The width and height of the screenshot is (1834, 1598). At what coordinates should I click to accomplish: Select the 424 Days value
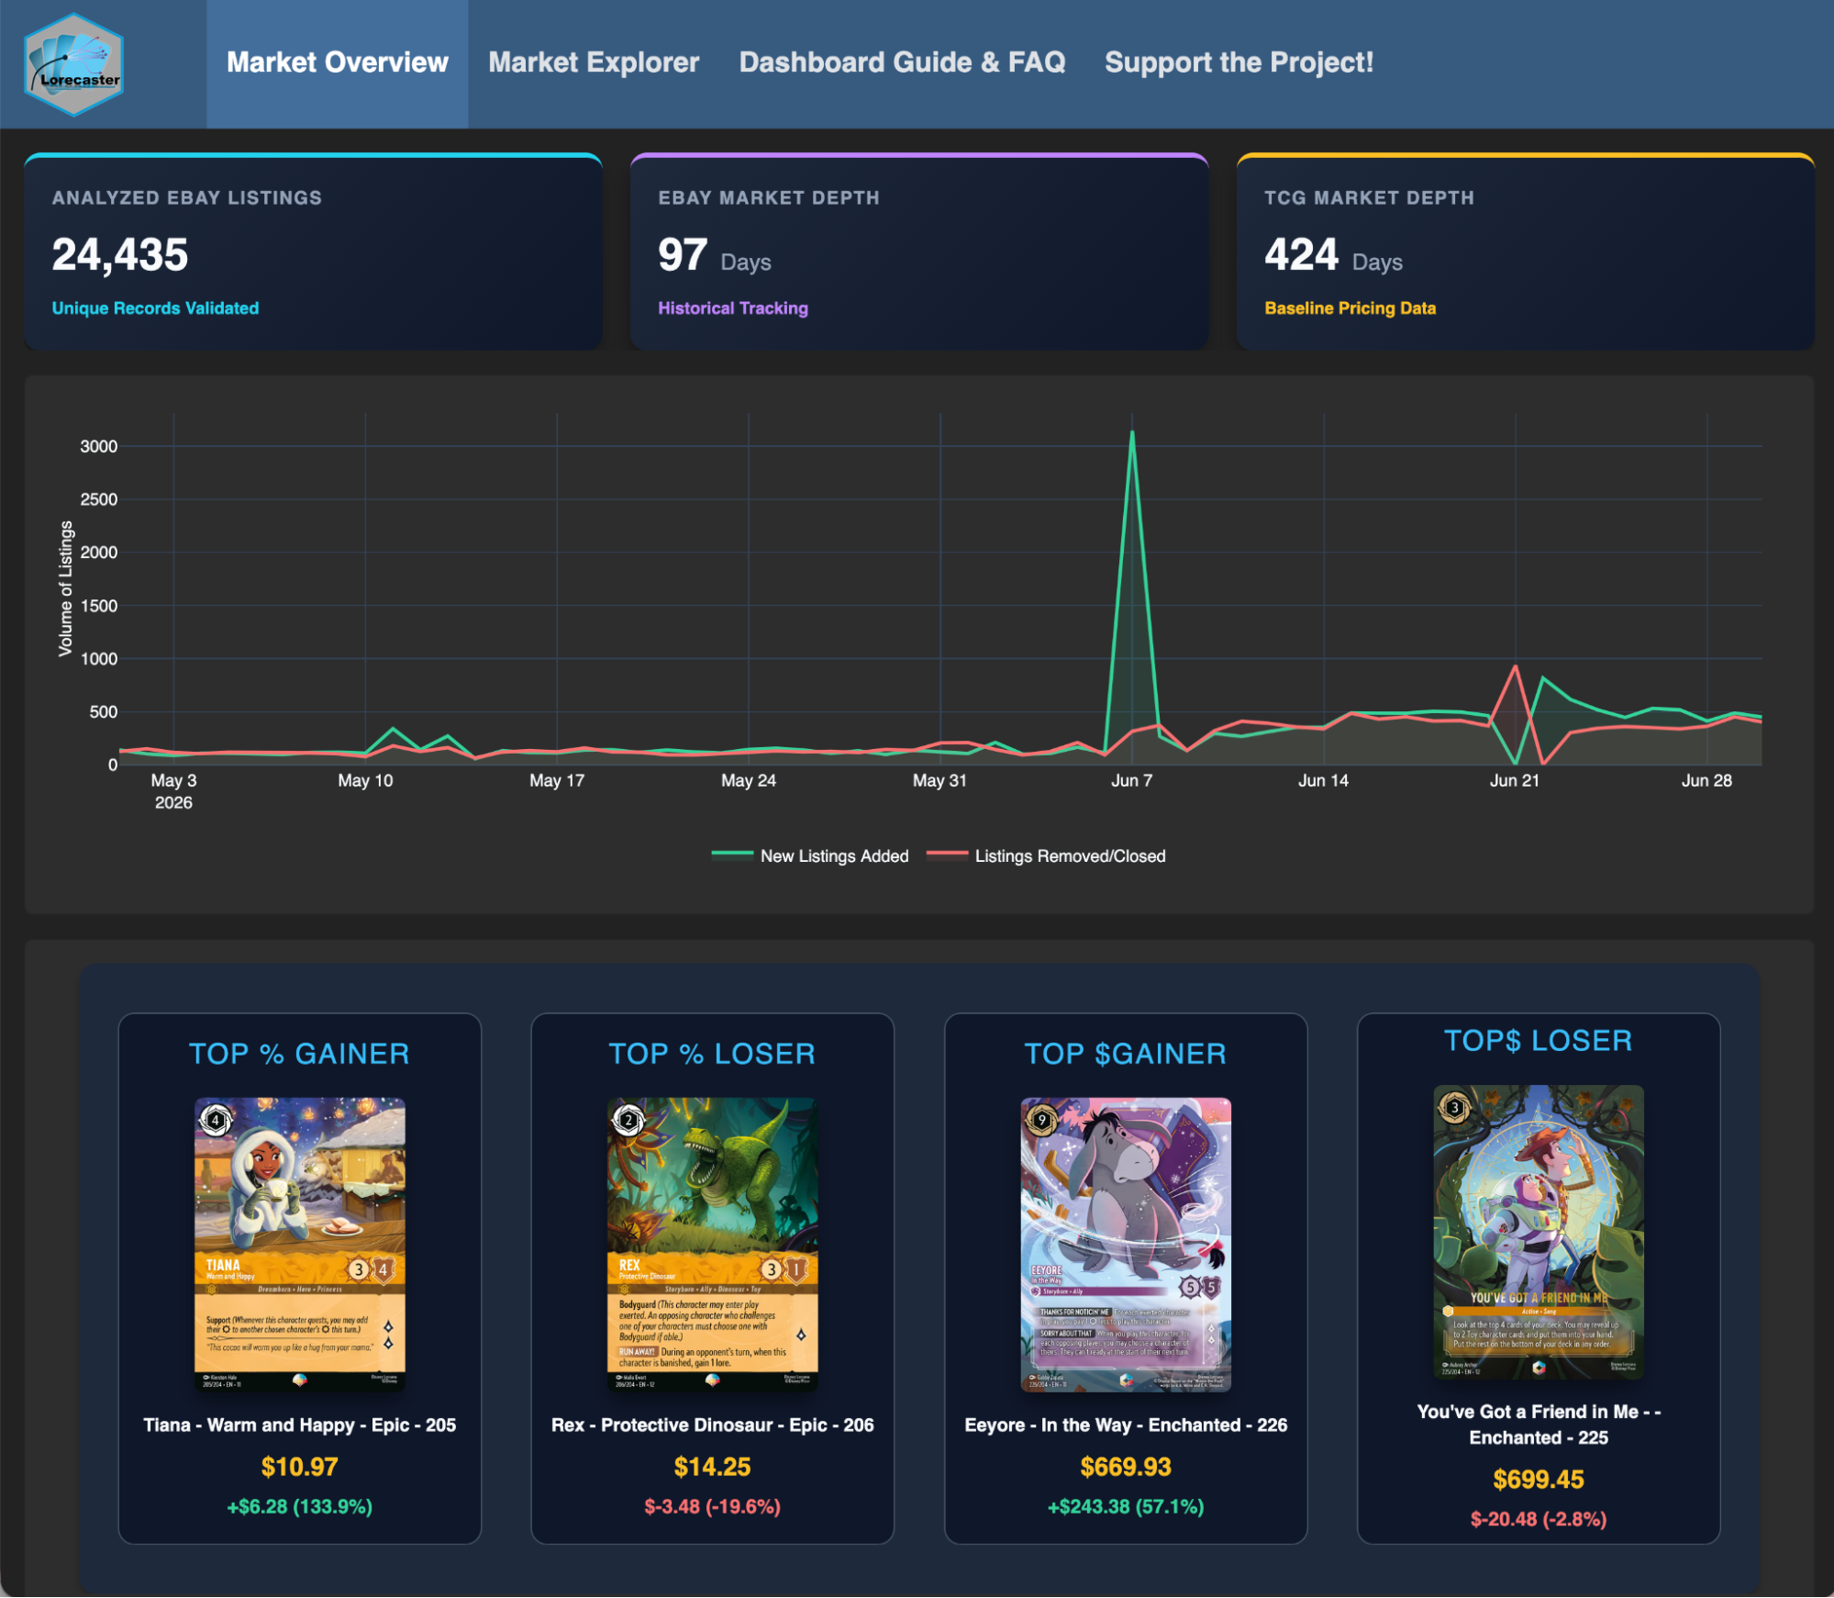pyautogui.click(x=1333, y=255)
